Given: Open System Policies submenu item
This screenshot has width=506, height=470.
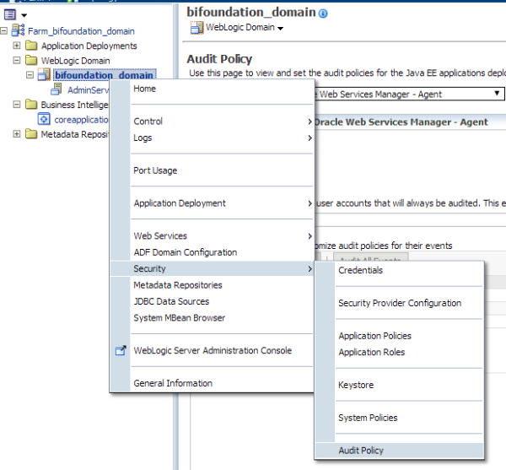Looking at the screenshot, I should 400,418.
